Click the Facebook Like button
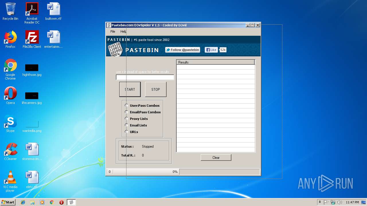Viewport: 367px width, 206px height. (x=211, y=50)
